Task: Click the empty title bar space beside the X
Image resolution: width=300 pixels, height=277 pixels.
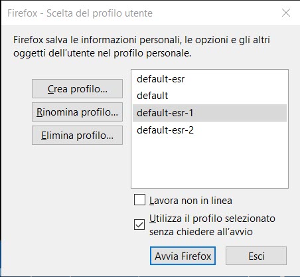Action: tap(217, 13)
